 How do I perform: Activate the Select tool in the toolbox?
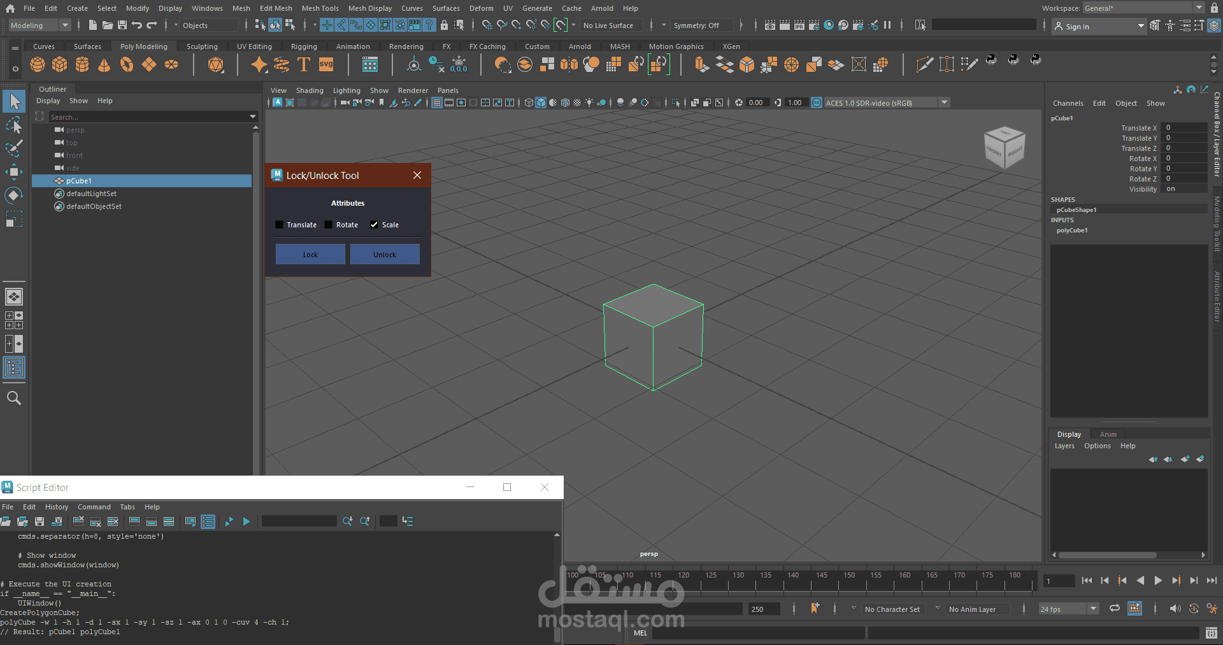[x=14, y=101]
